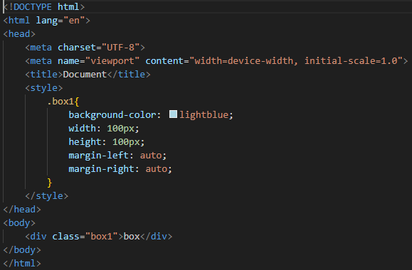The width and height of the screenshot is (412, 270).
Task: Click the 'margin-right' property
Action: 102,168
